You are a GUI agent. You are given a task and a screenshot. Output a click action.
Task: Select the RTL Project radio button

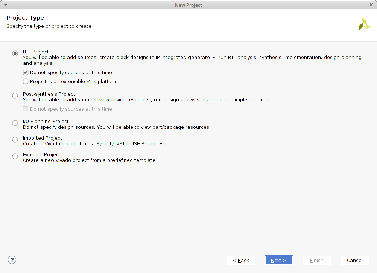15,53
